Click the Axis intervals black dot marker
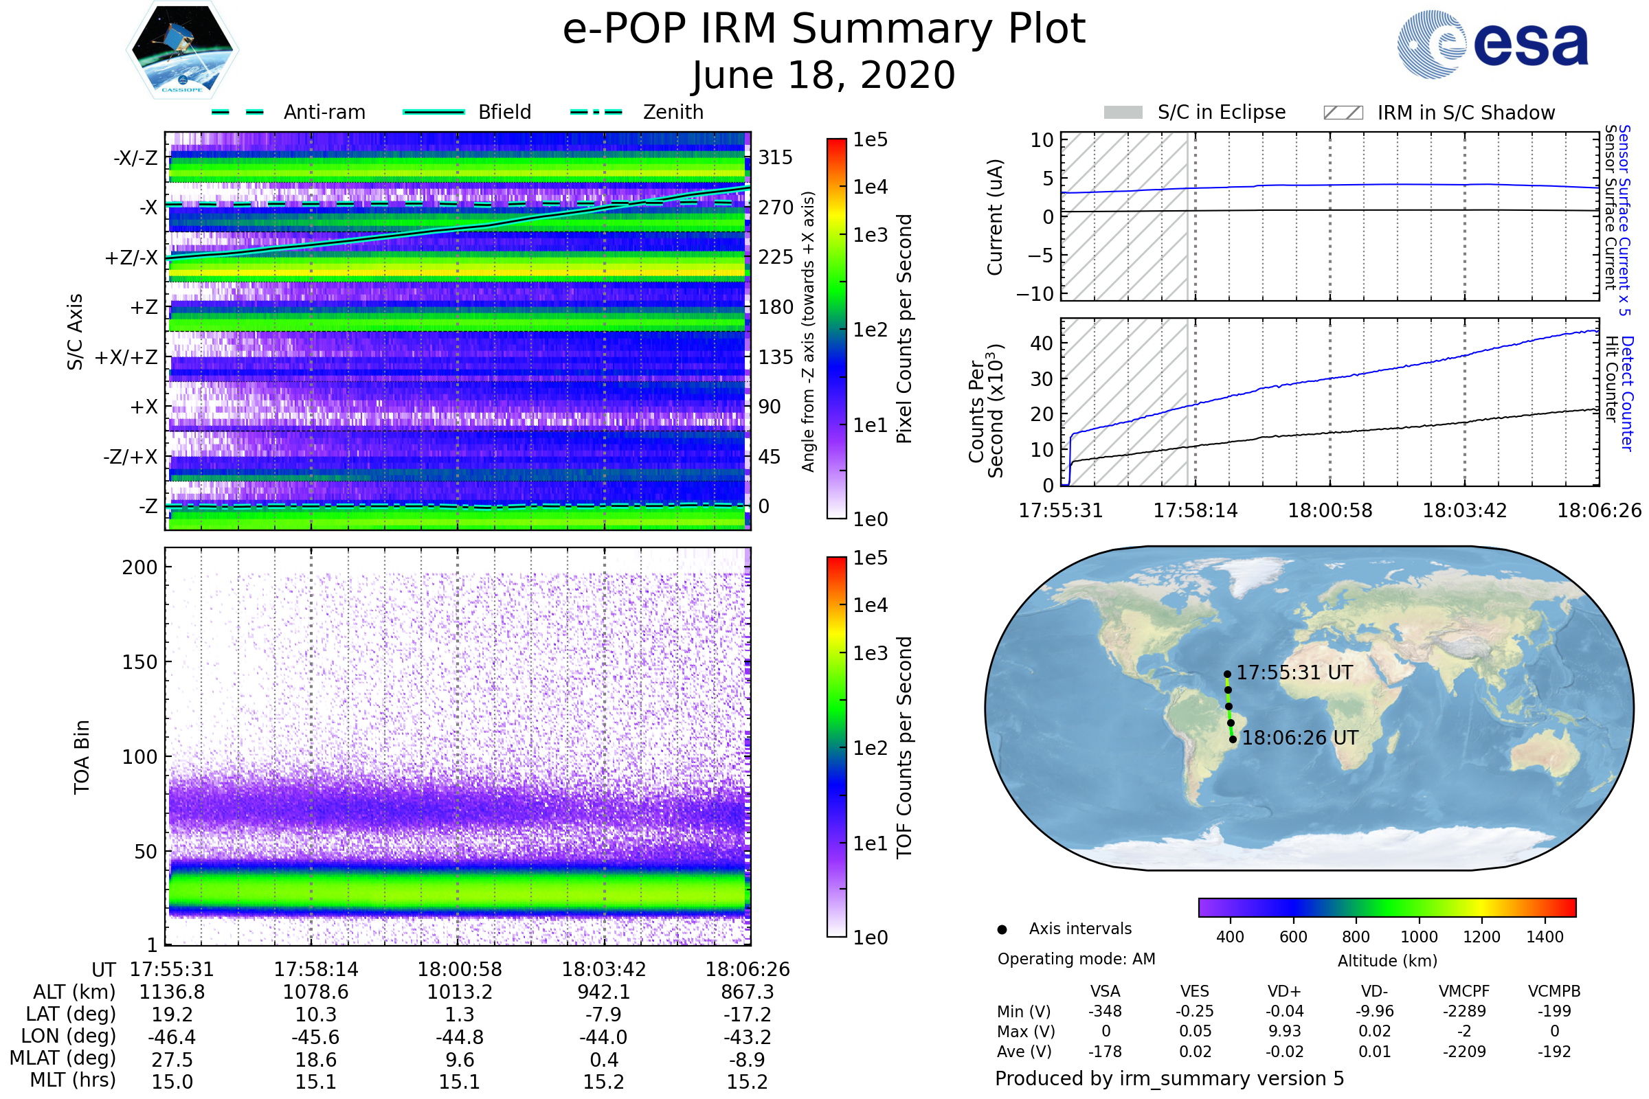 (1002, 929)
